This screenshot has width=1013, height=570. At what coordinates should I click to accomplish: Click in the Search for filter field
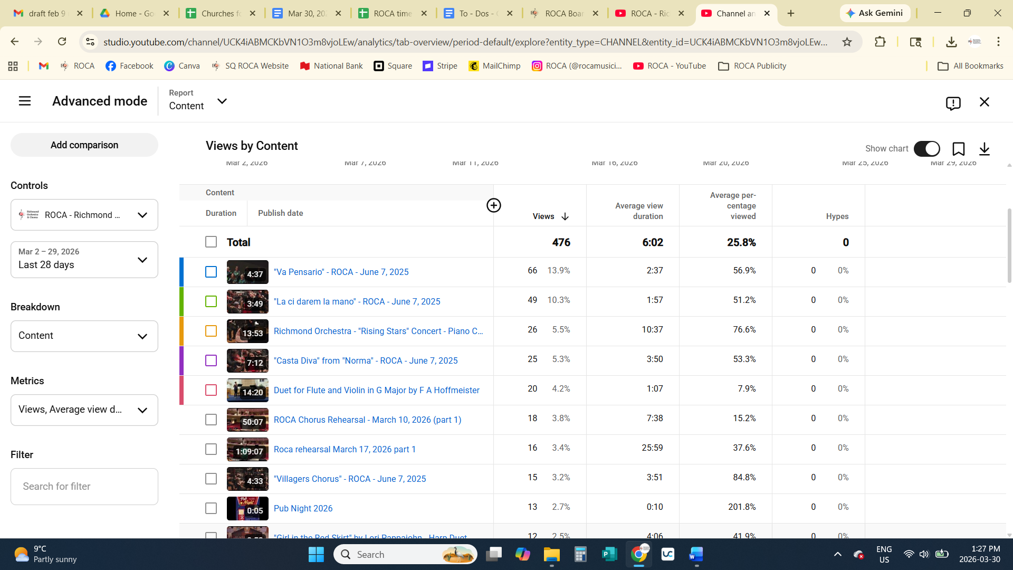tap(84, 487)
